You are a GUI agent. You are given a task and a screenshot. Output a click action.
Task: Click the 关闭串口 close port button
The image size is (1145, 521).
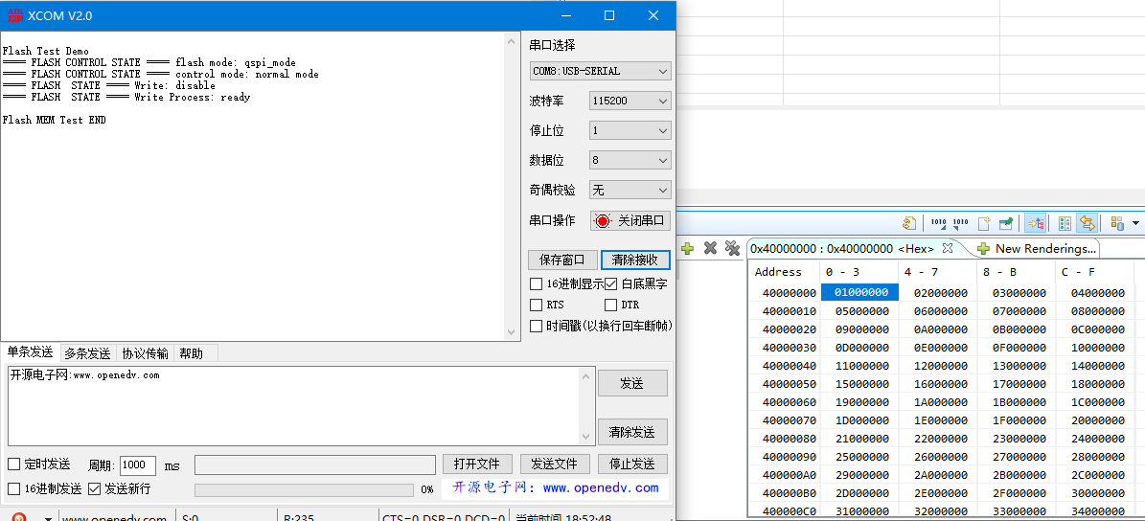pyautogui.click(x=630, y=221)
